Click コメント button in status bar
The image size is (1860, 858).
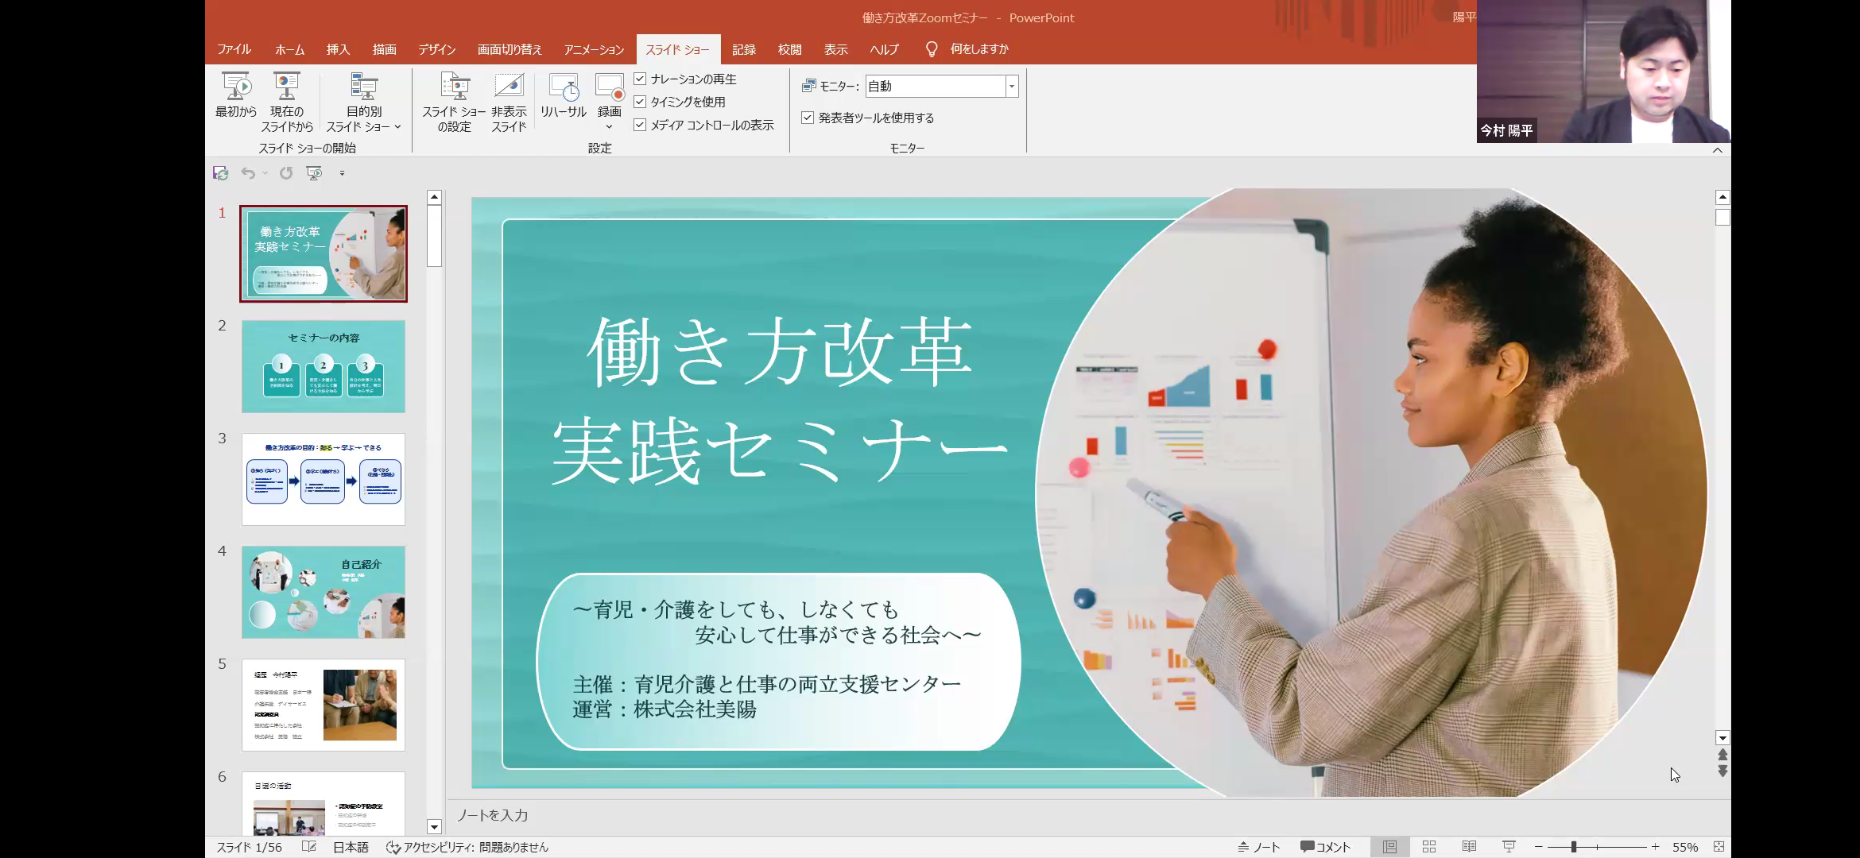click(x=1325, y=847)
